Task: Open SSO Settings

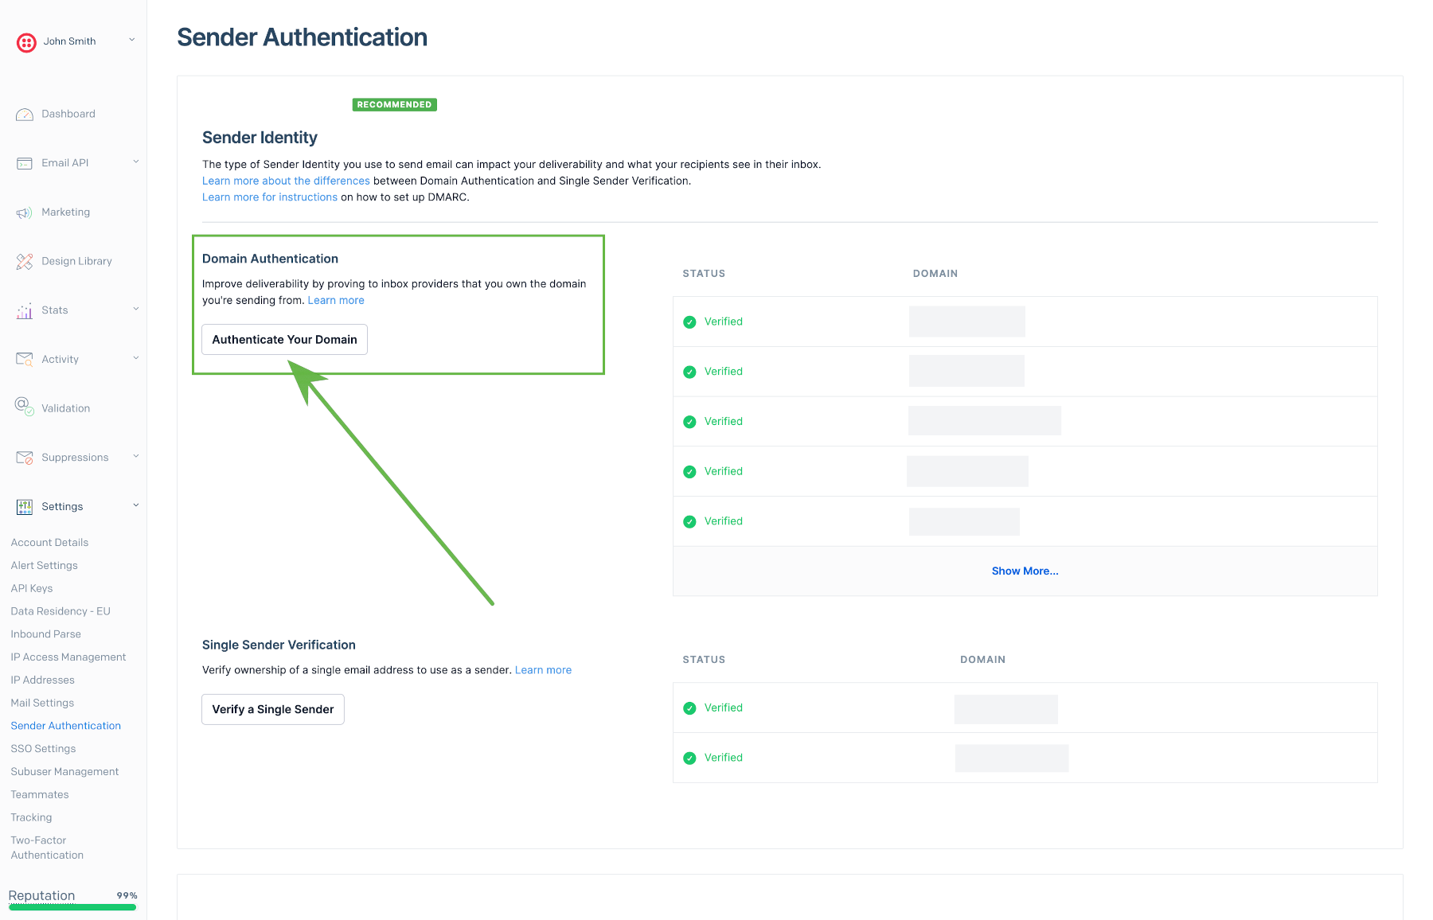Action: click(44, 749)
